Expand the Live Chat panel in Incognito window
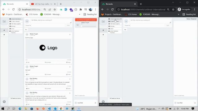 point(195,103)
